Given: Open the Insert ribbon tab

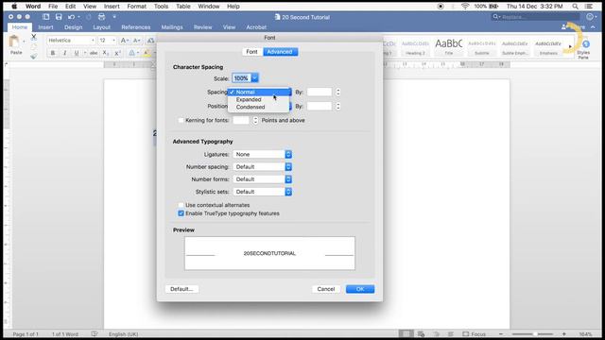Looking at the screenshot, I should click(45, 27).
